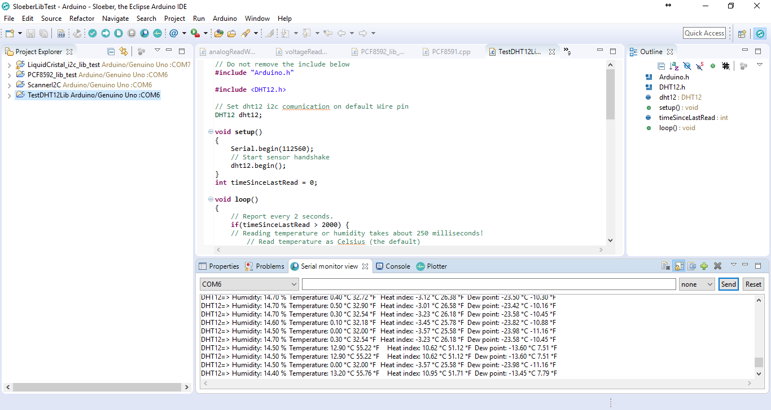Switch to the Plotter tab
Screen dimensions: 771x410
tap(432, 266)
